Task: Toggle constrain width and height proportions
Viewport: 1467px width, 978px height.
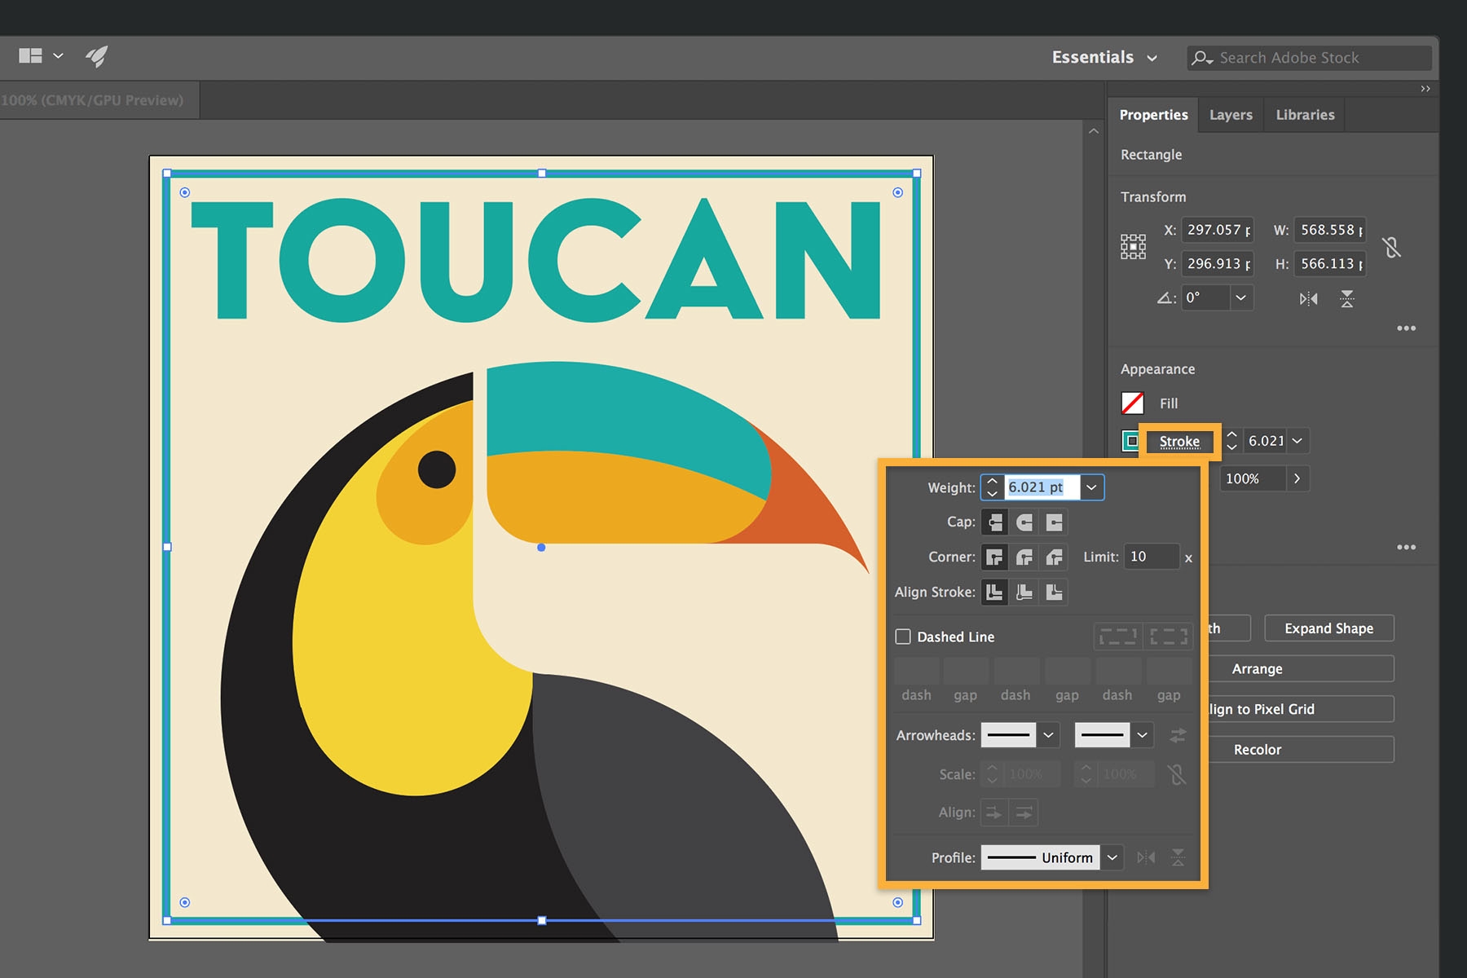Action: [x=1392, y=247]
